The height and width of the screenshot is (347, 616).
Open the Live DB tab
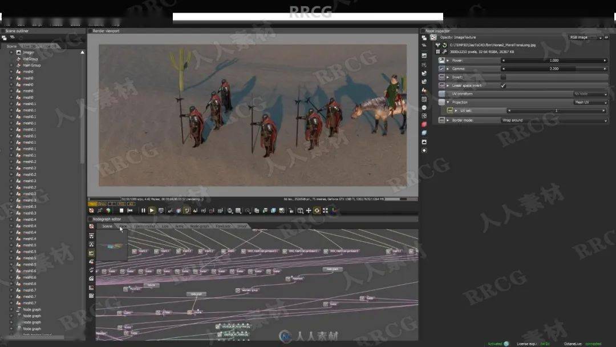pos(29,46)
